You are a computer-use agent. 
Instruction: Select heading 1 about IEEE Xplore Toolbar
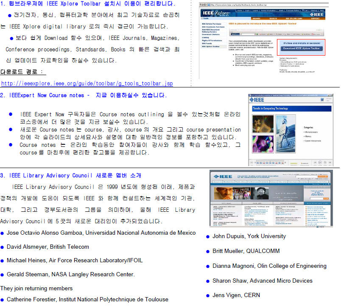88,4
